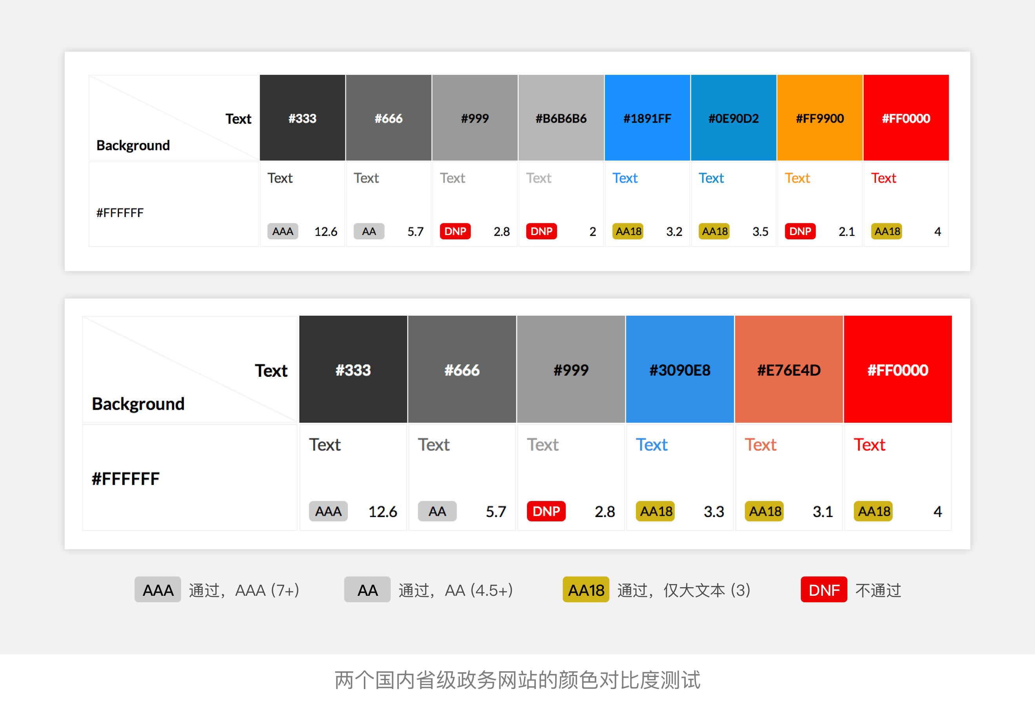Click AA18 badge beside 3.3 ratio
This screenshot has width=1035, height=709.
point(655,511)
